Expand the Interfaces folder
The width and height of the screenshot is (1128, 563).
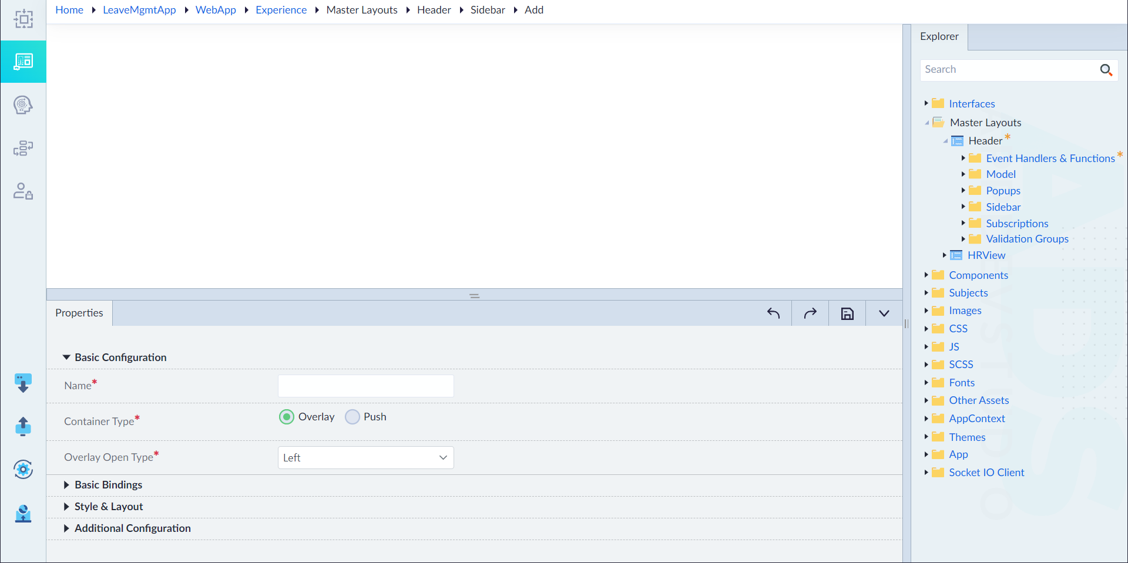(926, 103)
